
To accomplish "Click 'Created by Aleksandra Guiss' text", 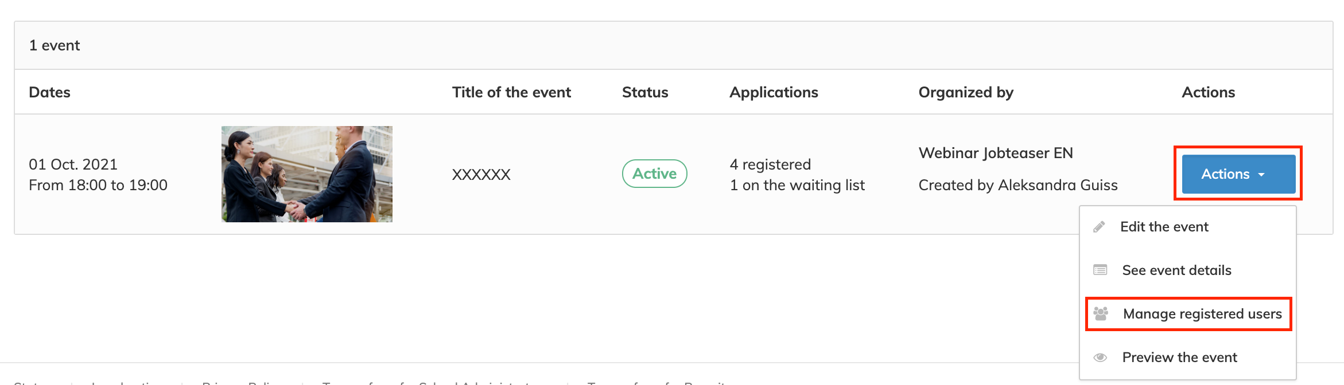I will click(x=1018, y=185).
